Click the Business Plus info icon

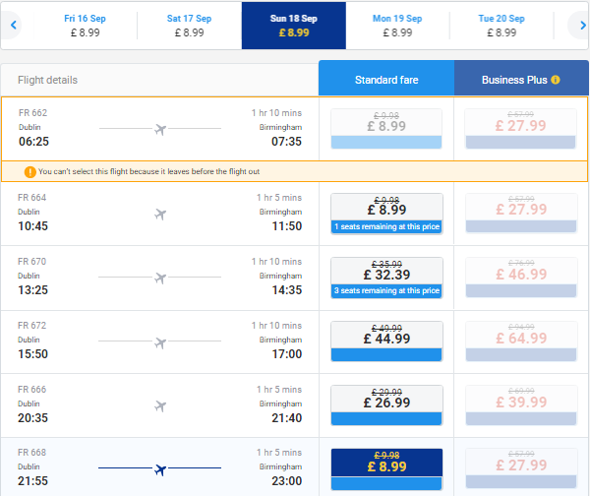click(556, 80)
